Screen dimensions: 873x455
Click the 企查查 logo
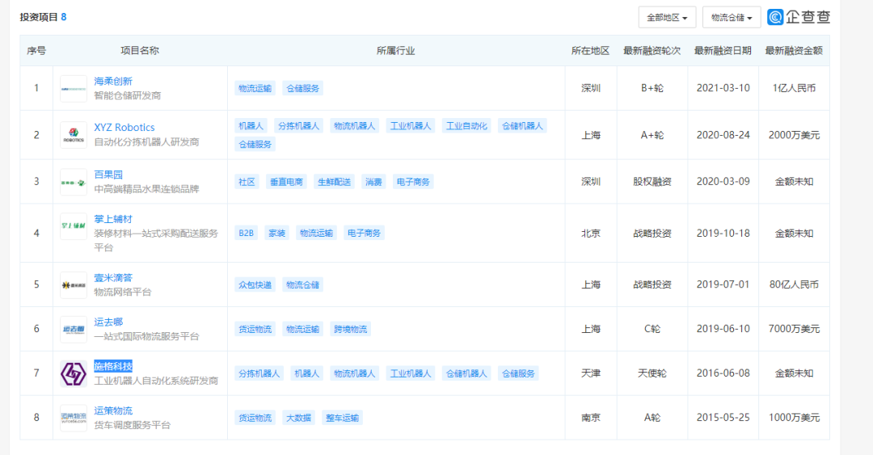tap(799, 17)
